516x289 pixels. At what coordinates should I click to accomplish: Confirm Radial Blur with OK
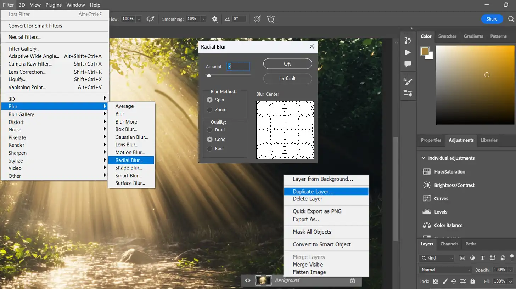point(287,64)
